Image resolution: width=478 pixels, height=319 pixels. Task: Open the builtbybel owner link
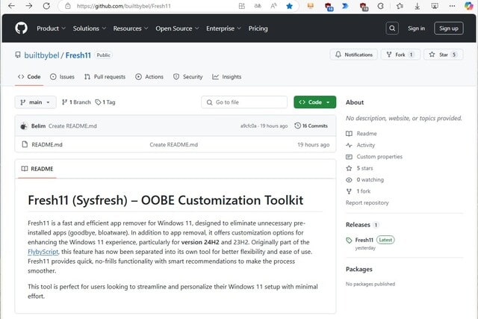42,55
